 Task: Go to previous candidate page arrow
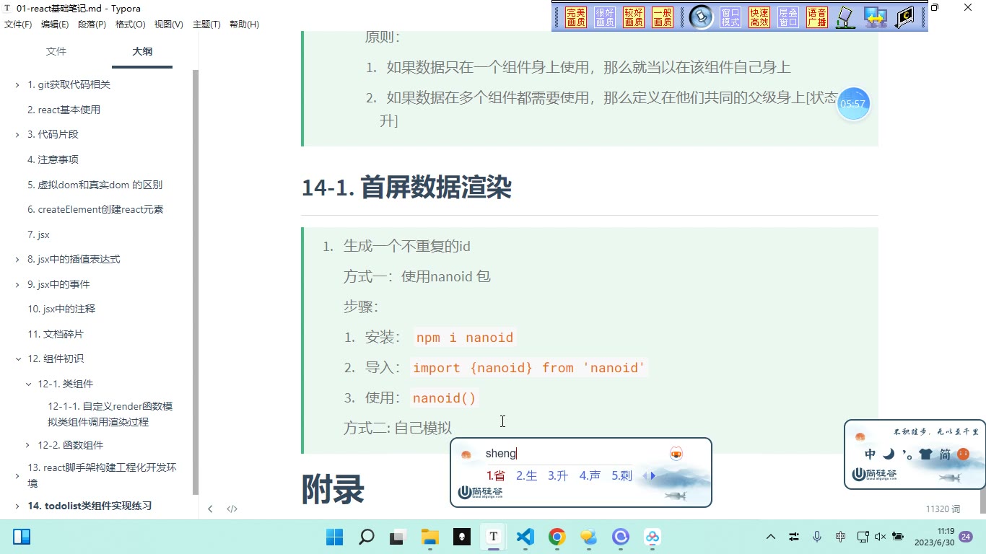click(645, 476)
